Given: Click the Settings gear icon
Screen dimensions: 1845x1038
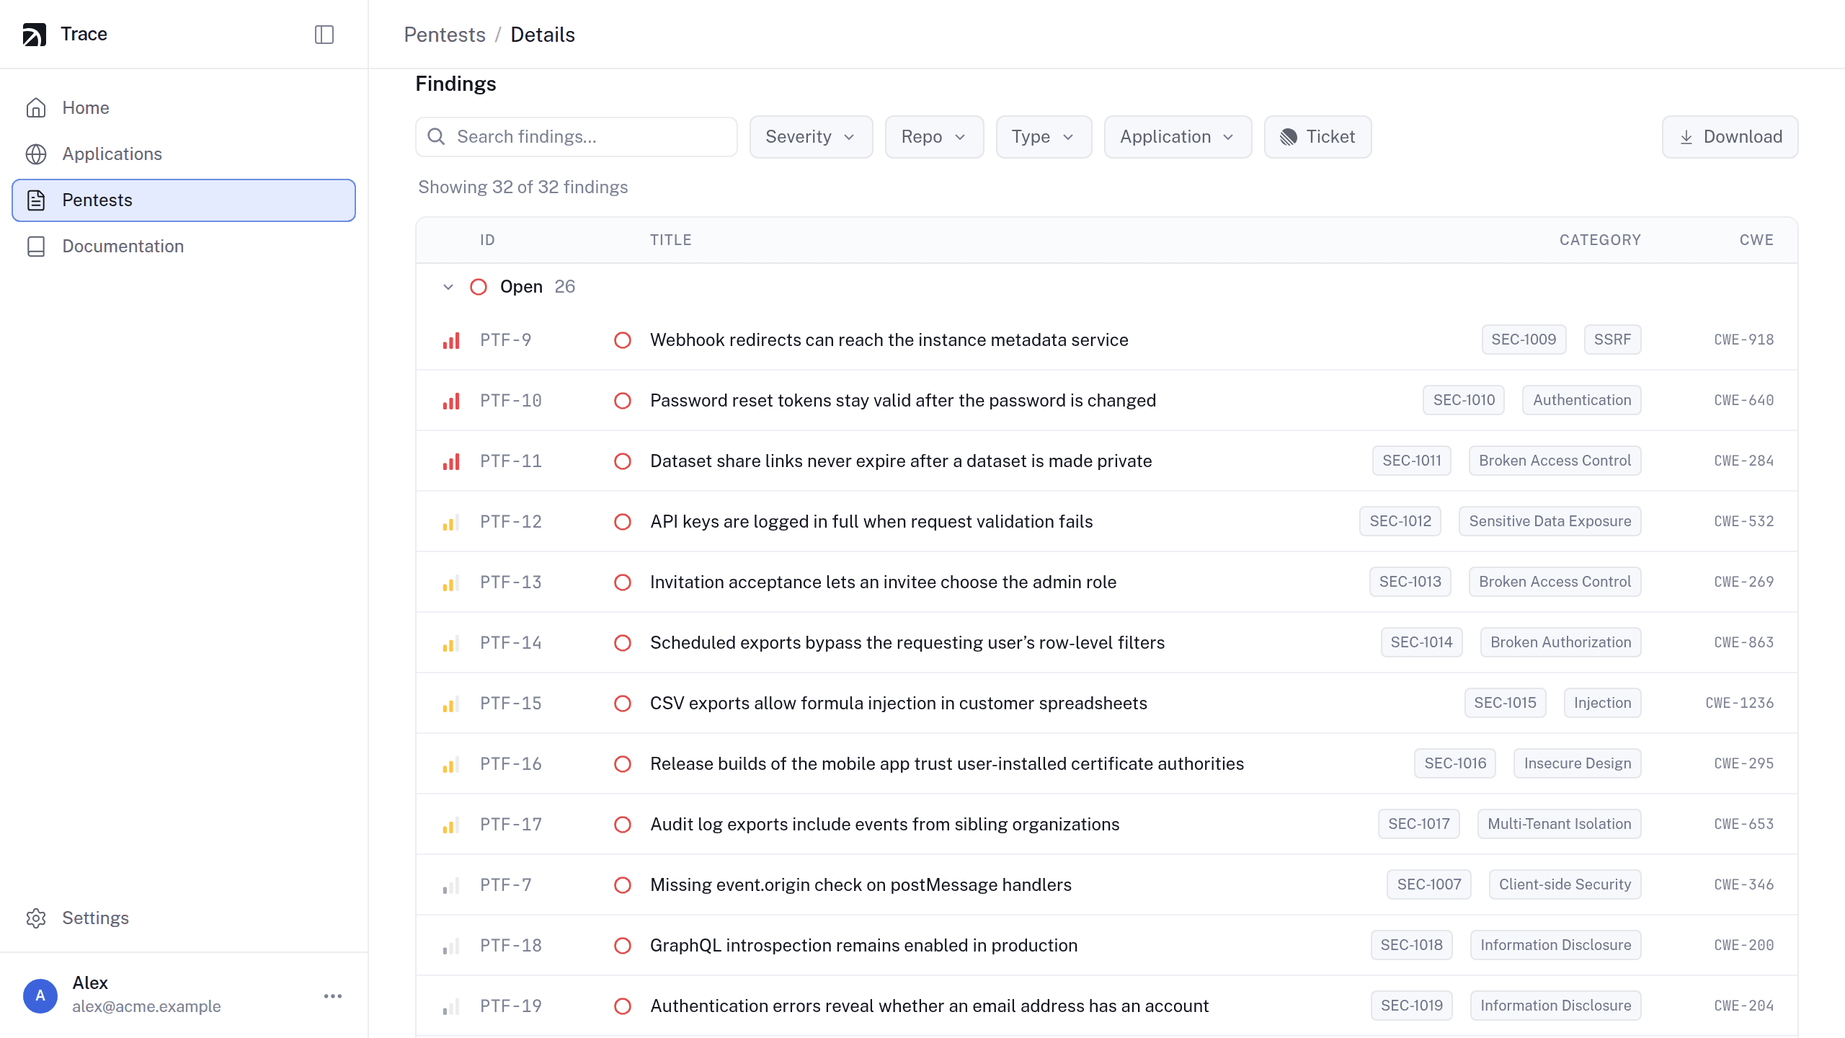Looking at the screenshot, I should (x=36, y=918).
